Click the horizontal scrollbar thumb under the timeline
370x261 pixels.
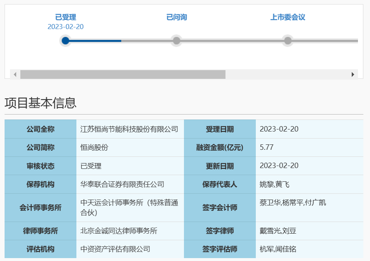pos(123,75)
